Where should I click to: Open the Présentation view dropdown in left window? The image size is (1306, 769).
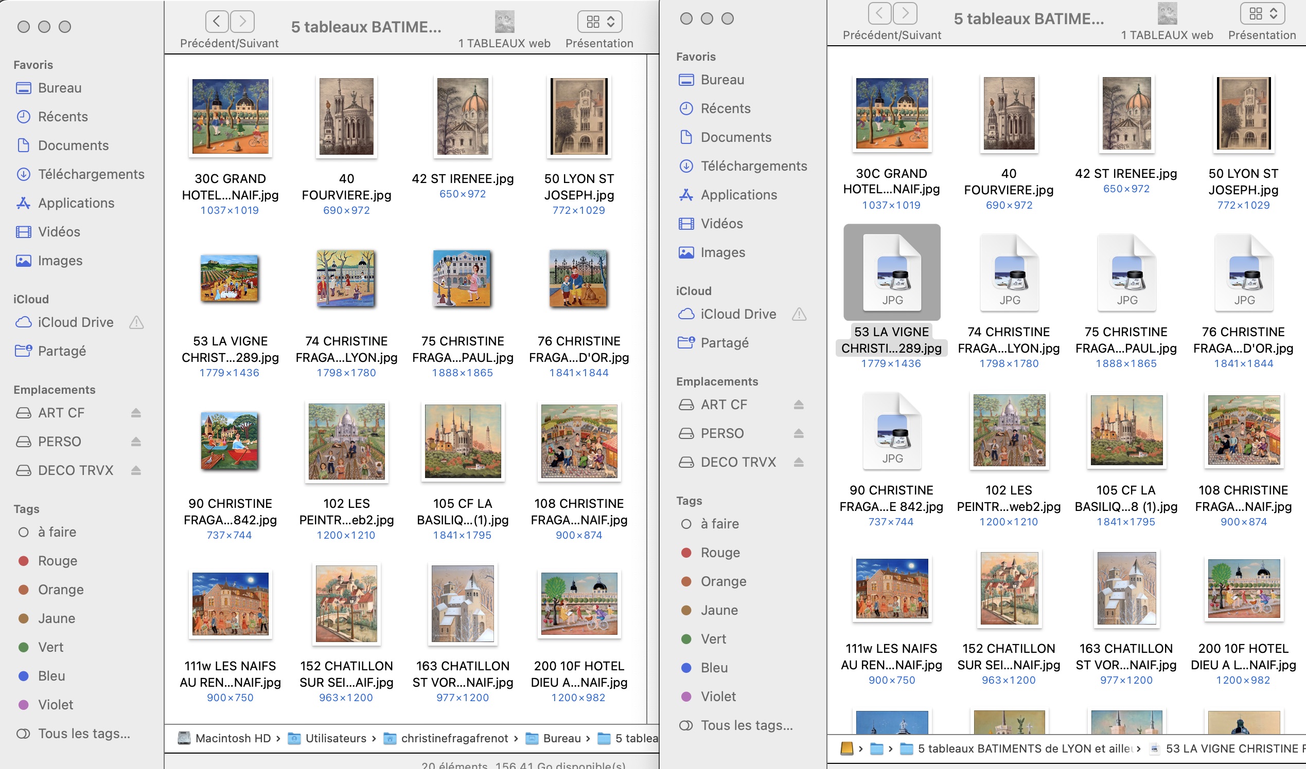pos(599,21)
